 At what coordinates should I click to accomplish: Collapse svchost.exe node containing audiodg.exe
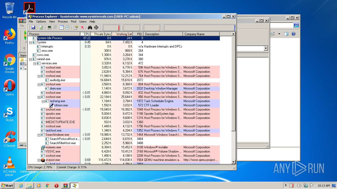coord(39,76)
